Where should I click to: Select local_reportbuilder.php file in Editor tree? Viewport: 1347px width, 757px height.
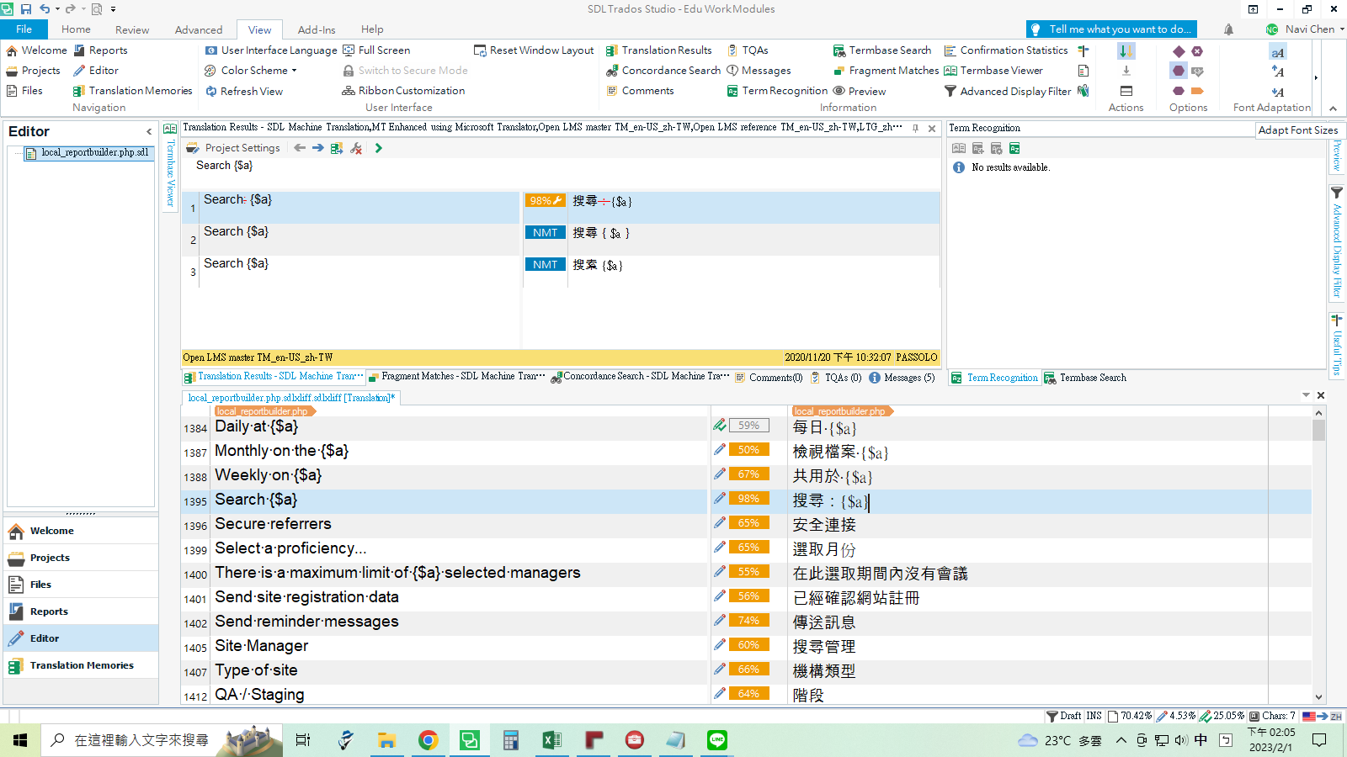[x=88, y=153]
